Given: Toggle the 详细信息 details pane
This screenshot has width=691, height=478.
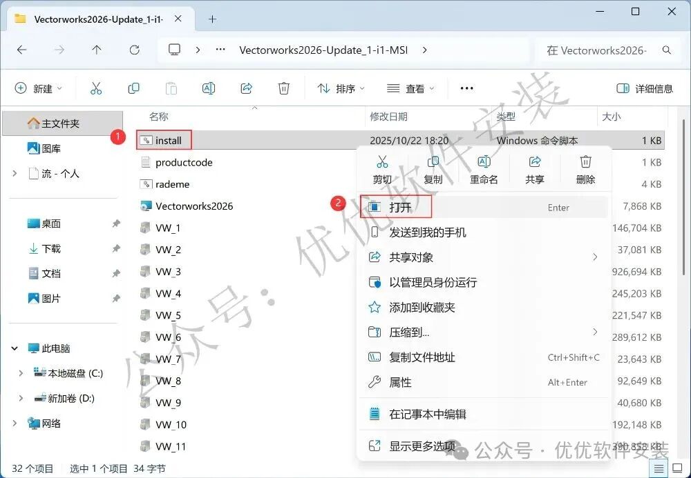Looking at the screenshot, I should 644,88.
